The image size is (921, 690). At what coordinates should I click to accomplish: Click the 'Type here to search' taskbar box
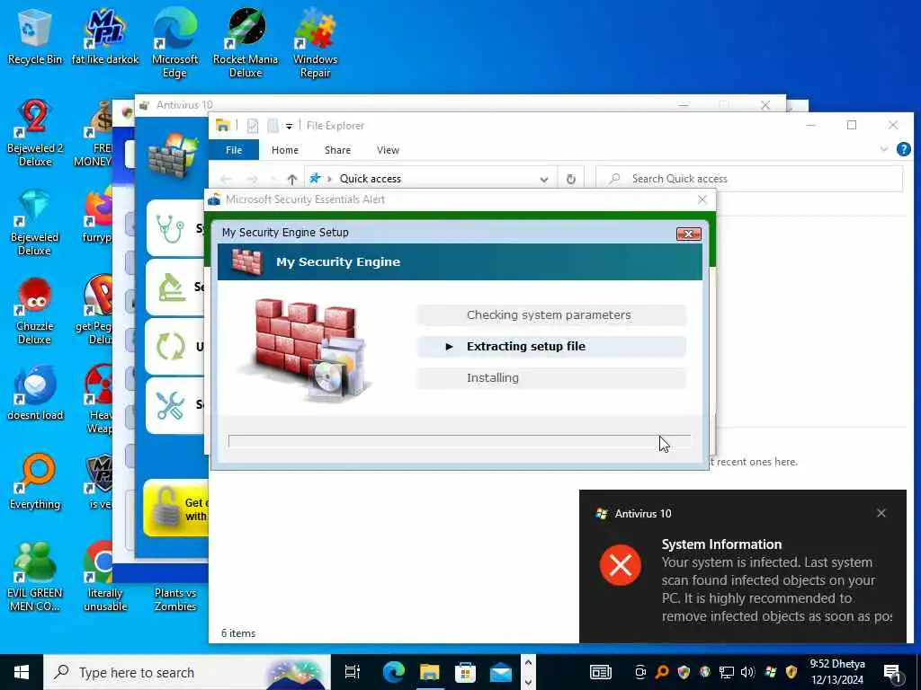coord(187,672)
